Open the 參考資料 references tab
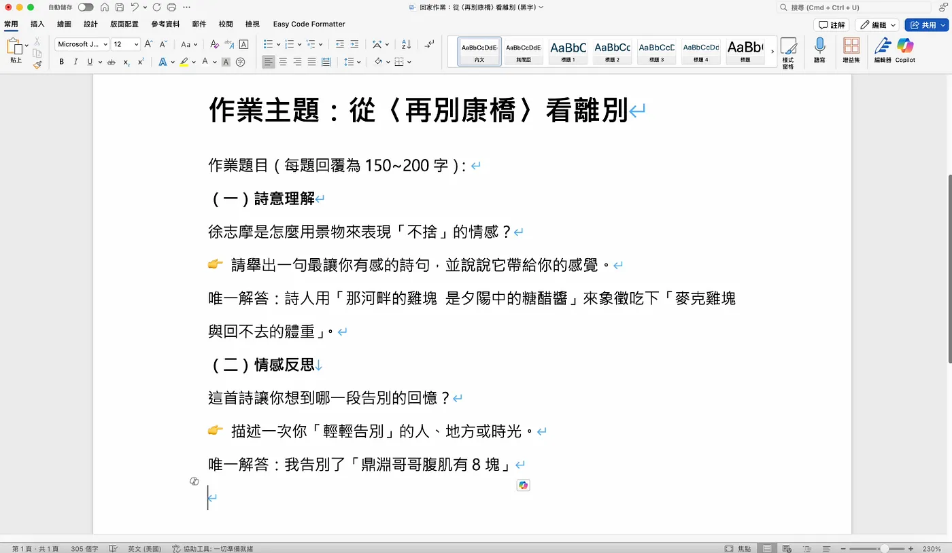Screen dimensions: 952x553 165,24
